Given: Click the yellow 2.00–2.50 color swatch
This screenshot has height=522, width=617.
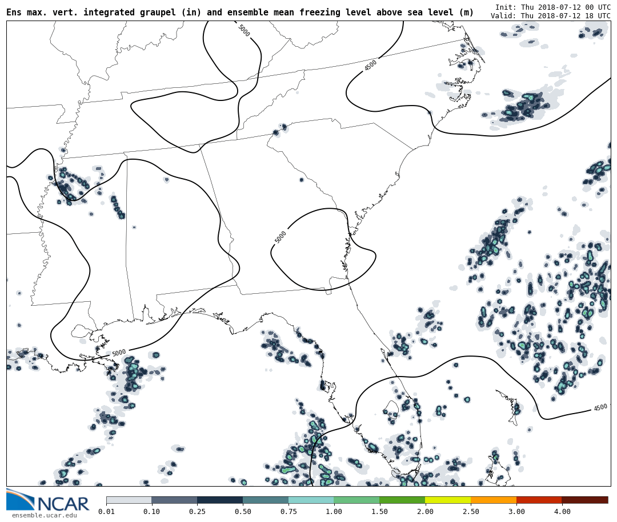Looking at the screenshot, I should click(x=448, y=500).
